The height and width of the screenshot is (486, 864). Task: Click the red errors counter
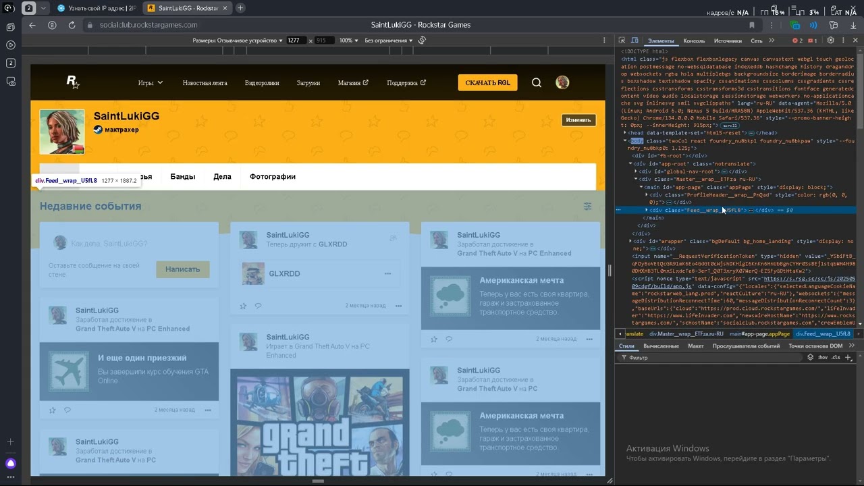[798, 40]
